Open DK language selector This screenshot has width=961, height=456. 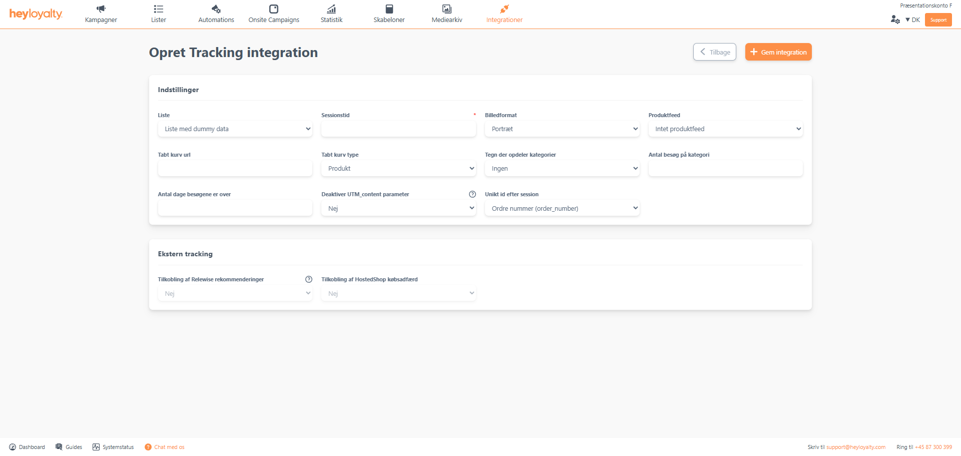tap(912, 20)
